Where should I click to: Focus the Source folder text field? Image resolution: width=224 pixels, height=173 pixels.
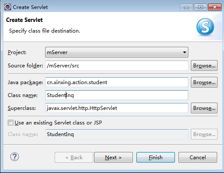tap(117, 66)
